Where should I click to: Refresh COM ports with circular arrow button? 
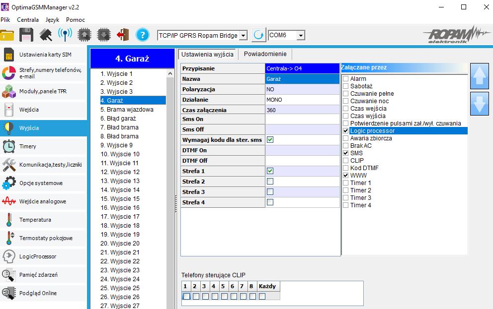pos(259,35)
